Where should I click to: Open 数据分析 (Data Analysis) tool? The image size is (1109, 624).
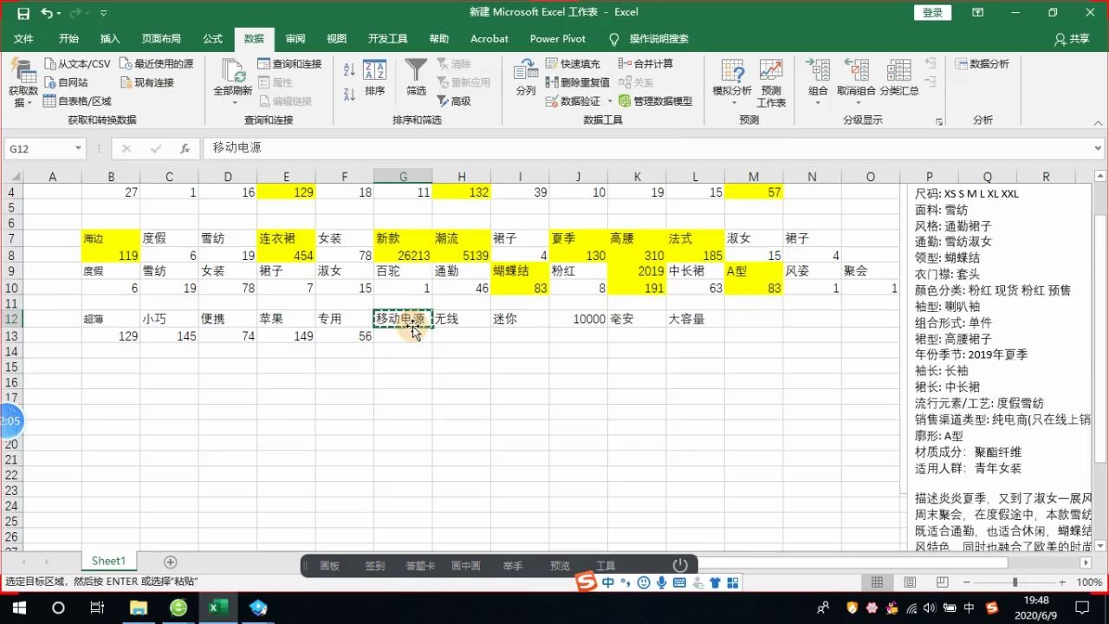pyautogui.click(x=982, y=64)
